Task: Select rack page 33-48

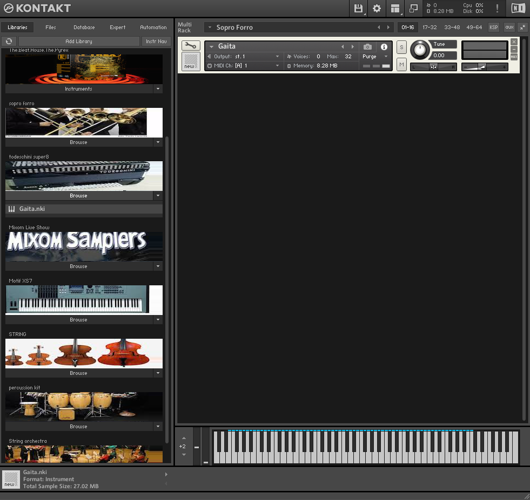Action: (x=452, y=28)
